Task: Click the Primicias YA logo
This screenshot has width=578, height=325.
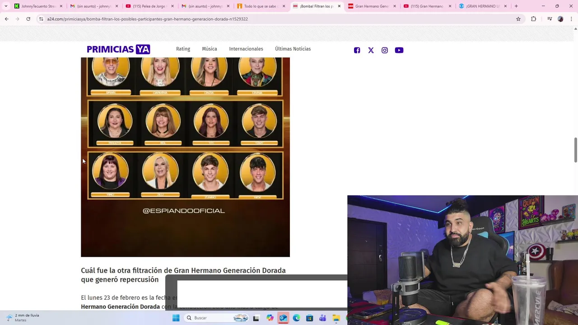Action: tap(118, 49)
